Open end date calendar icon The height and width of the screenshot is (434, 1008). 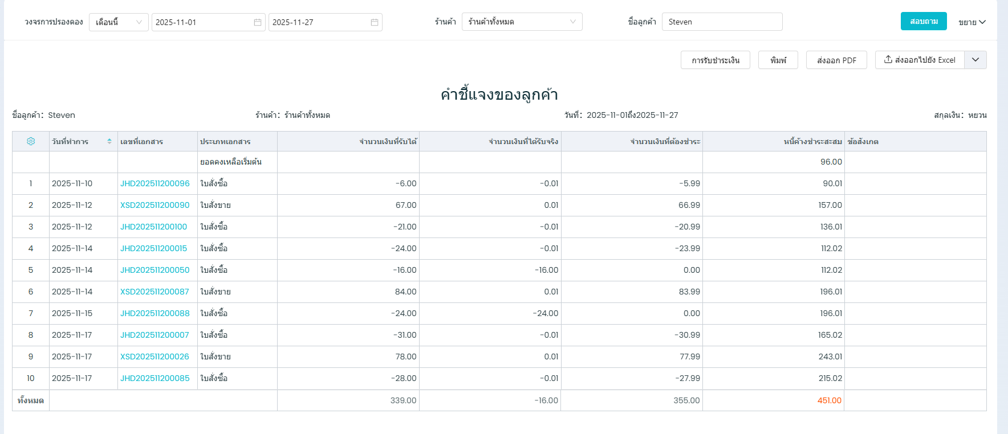(375, 22)
